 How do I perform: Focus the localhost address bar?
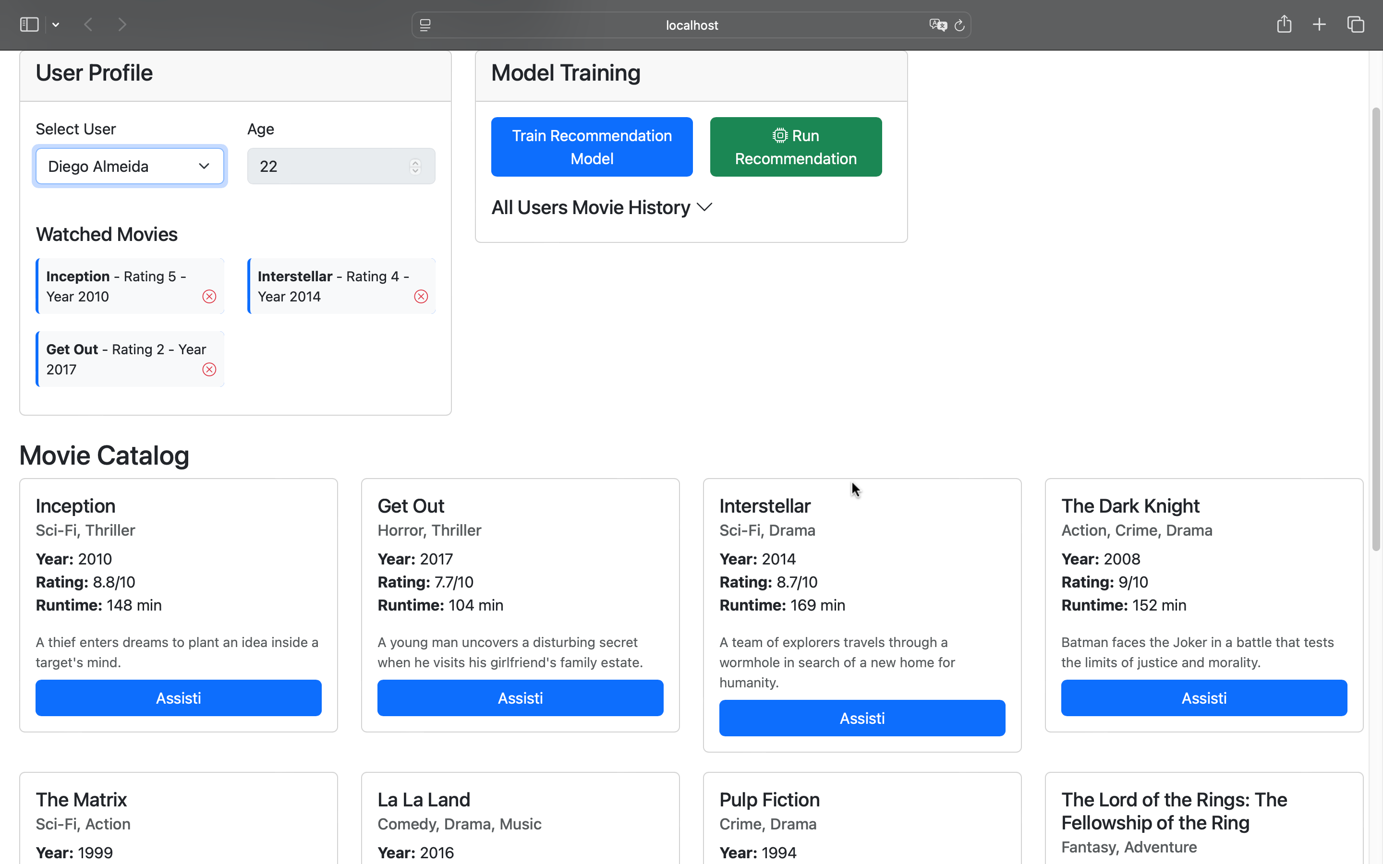click(691, 25)
